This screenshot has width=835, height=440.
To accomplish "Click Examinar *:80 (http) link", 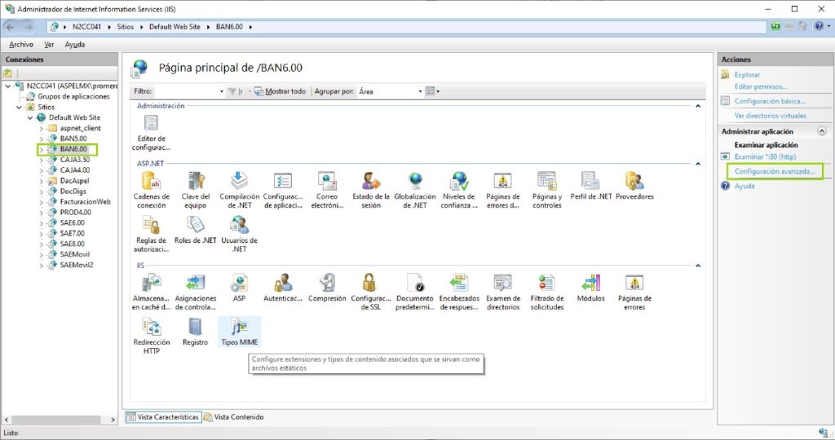I will (765, 156).
